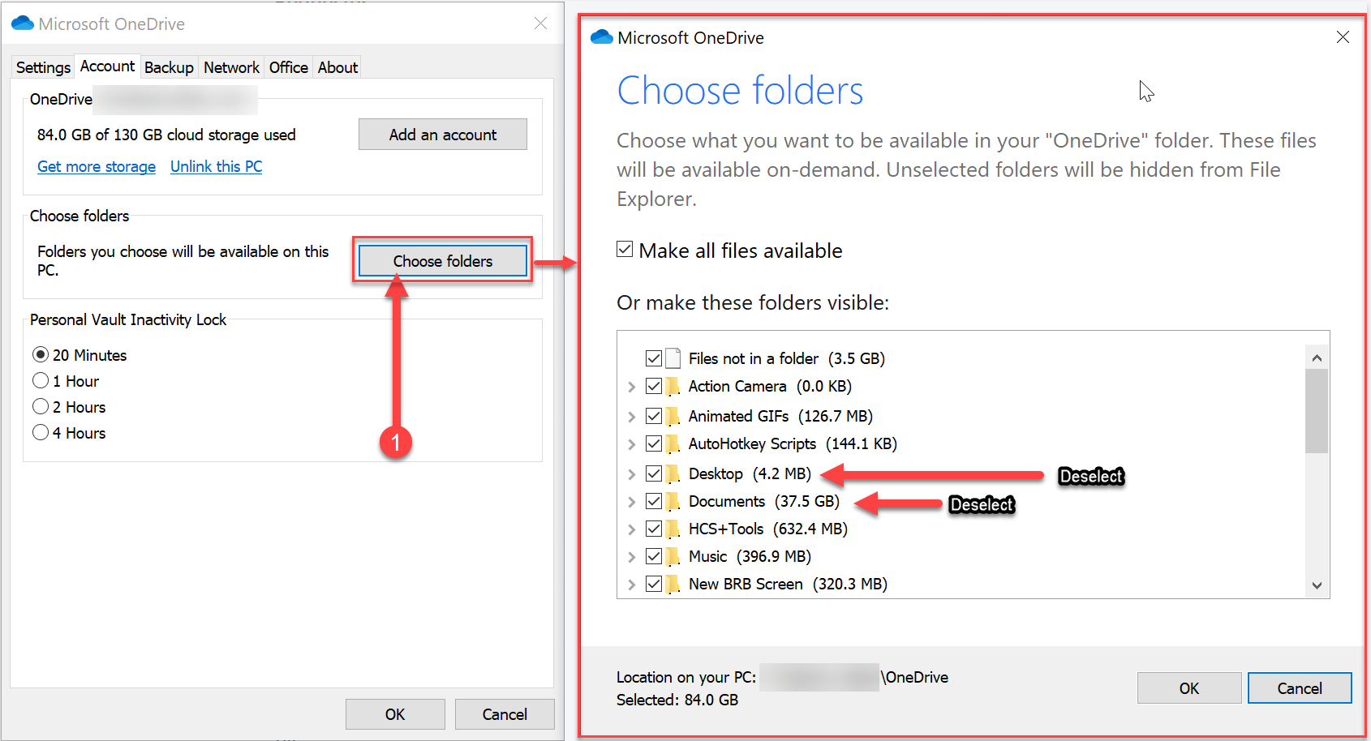Viewport: 1371px width, 741px height.
Task: Click the Action Camera folder icon
Action: (x=673, y=387)
